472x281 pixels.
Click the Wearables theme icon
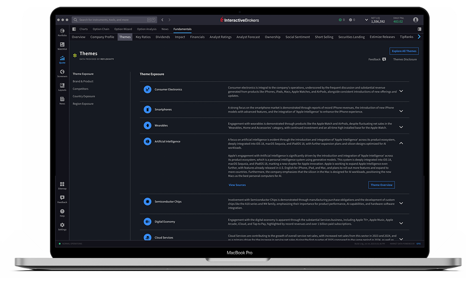[x=147, y=126]
